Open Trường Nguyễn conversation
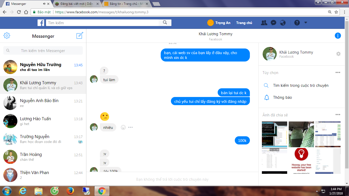The height and width of the screenshot is (196, 349). click(43, 139)
